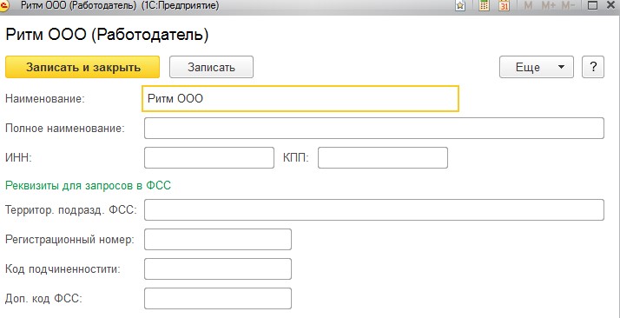Click the ИНН input field
Viewport: 620px width, 318px height.
209,158
